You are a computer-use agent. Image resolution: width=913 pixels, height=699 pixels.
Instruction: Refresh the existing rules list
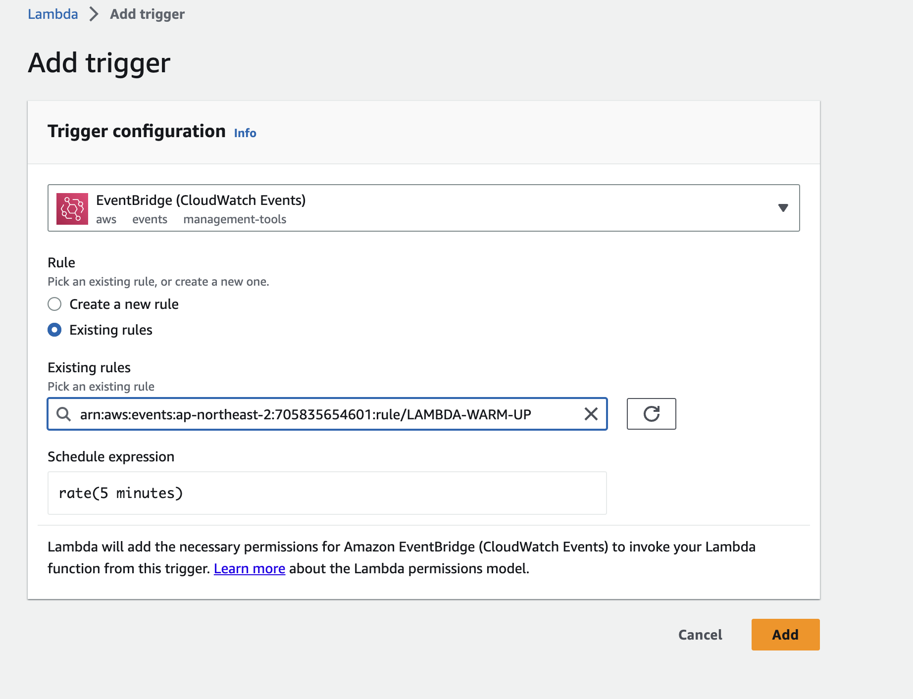651,414
